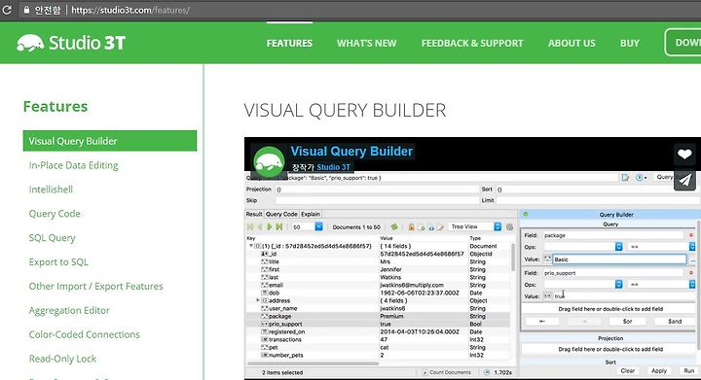Click the secure padlock icon in address bar
This screenshot has height=380, width=701.
point(26,10)
